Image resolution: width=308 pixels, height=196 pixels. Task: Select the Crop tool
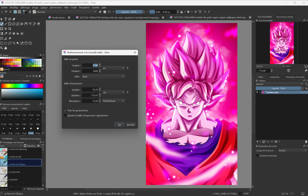click(x=10, y=29)
